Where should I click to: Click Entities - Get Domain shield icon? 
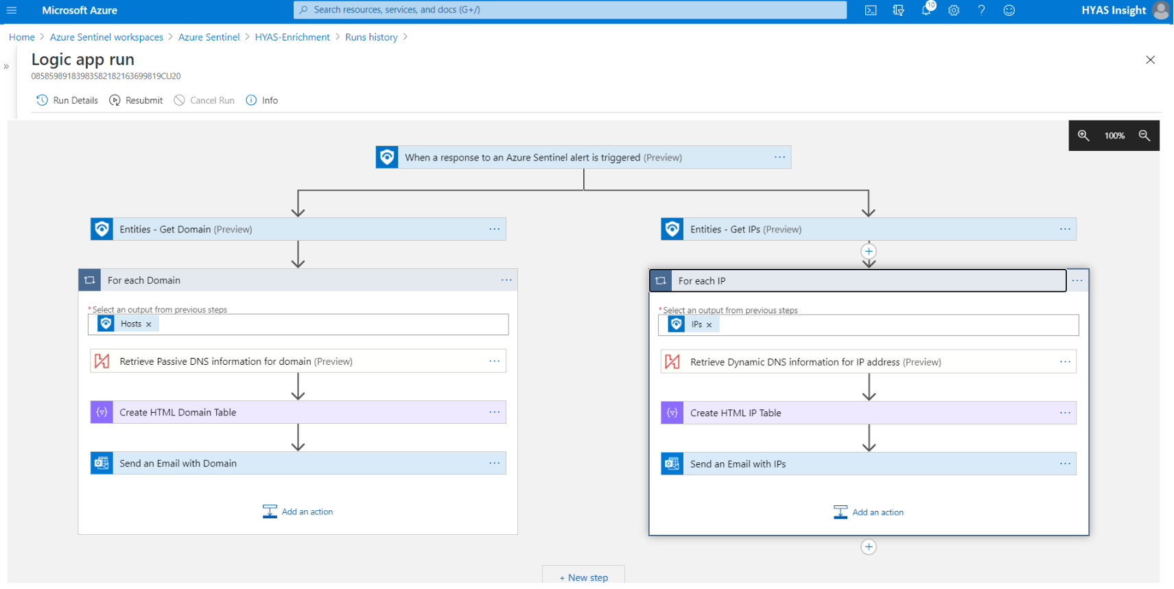[102, 229]
